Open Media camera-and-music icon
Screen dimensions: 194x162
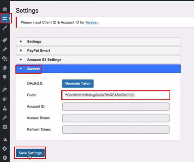[x=5, y=59]
